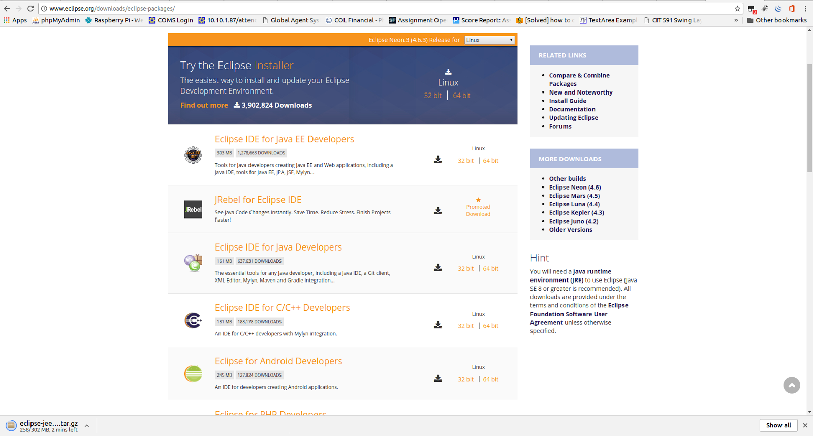Open CIT 591 Swing Layout bookmark
This screenshot has height=436, width=813.
pos(672,20)
